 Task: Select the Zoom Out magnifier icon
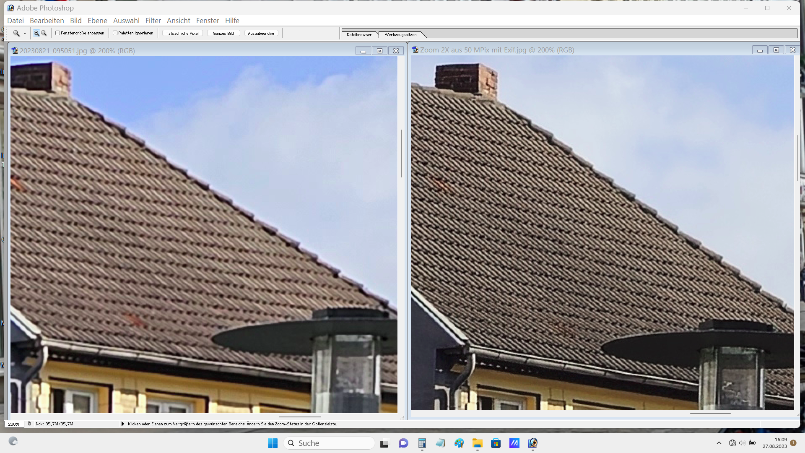pyautogui.click(x=44, y=33)
